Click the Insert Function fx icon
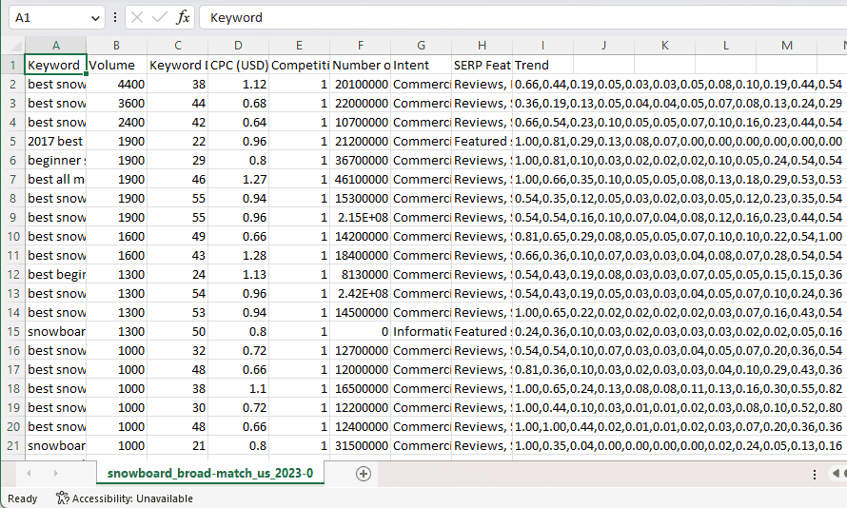The height and width of the screenshot is (508, 847). pyautogui.click(x=183, y=18)
